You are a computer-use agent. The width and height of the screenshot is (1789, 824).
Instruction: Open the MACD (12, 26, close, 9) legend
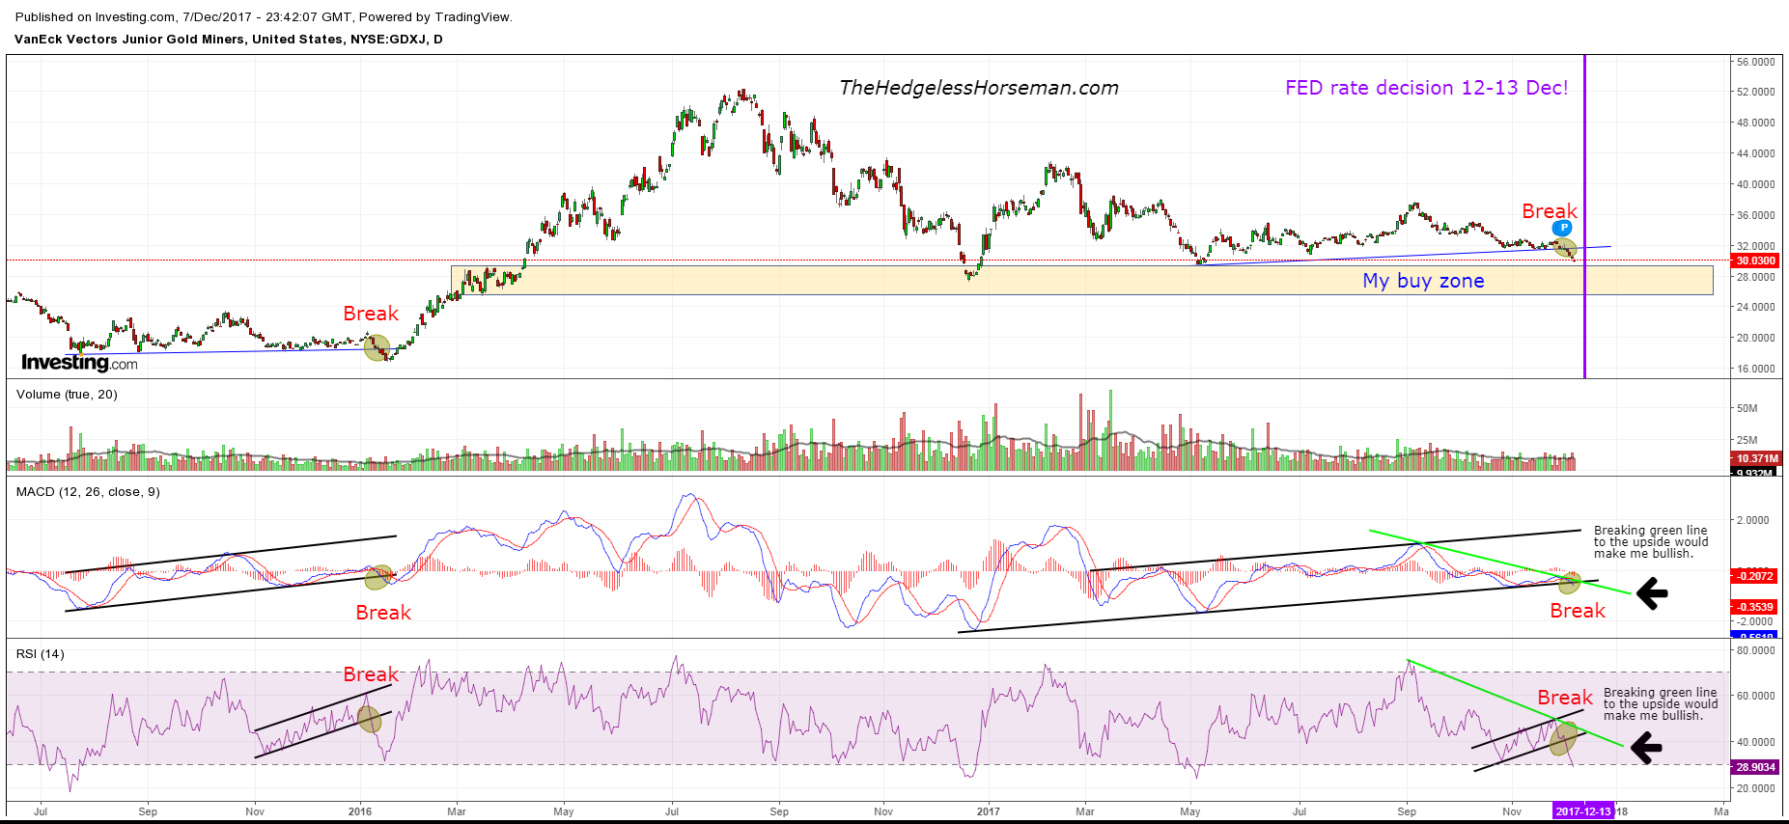click(88, 492)
